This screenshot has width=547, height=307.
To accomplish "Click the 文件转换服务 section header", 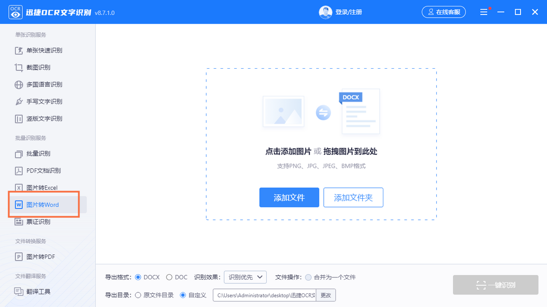I will [31, 241].
